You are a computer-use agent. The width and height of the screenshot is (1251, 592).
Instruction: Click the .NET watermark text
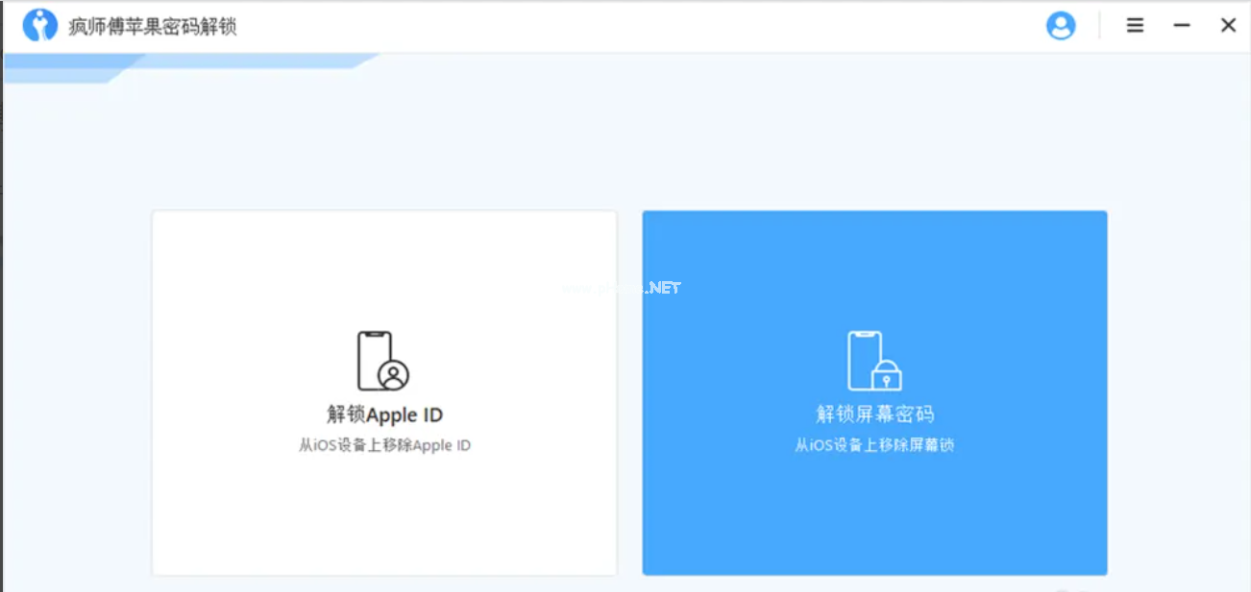[x=663, y=287]
